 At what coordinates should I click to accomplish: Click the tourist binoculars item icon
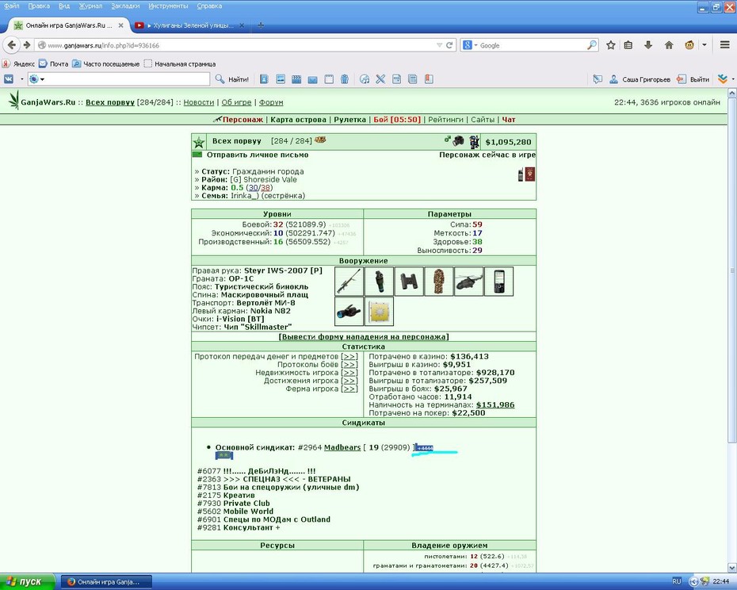coord(409,282)
